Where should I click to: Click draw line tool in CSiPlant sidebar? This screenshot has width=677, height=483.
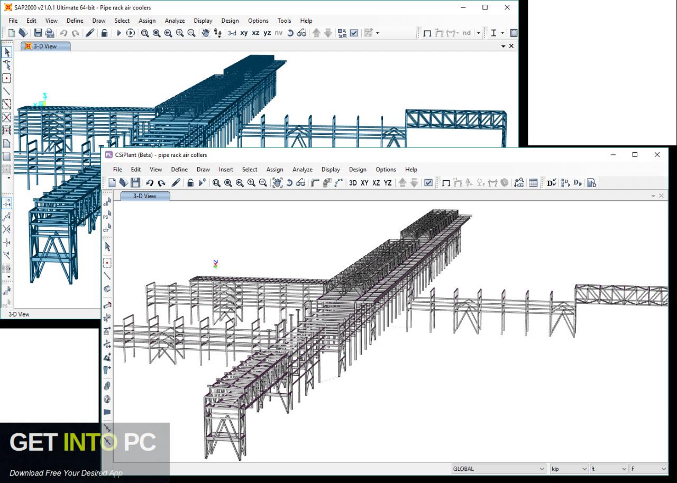click(x=107, y=276)
